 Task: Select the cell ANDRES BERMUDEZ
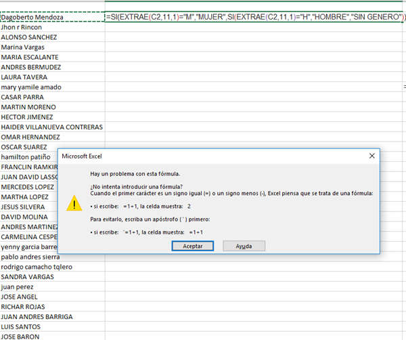point(53,67)
